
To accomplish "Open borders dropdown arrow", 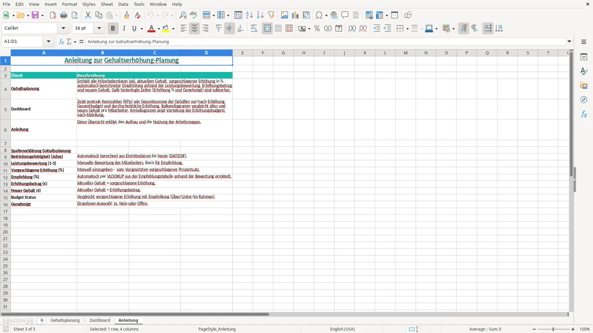I will click(407, 29).
